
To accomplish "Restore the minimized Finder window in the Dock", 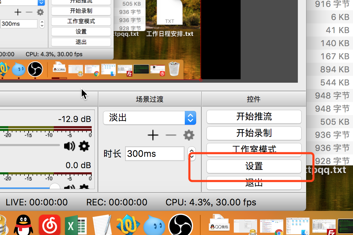I will [297, 226].
